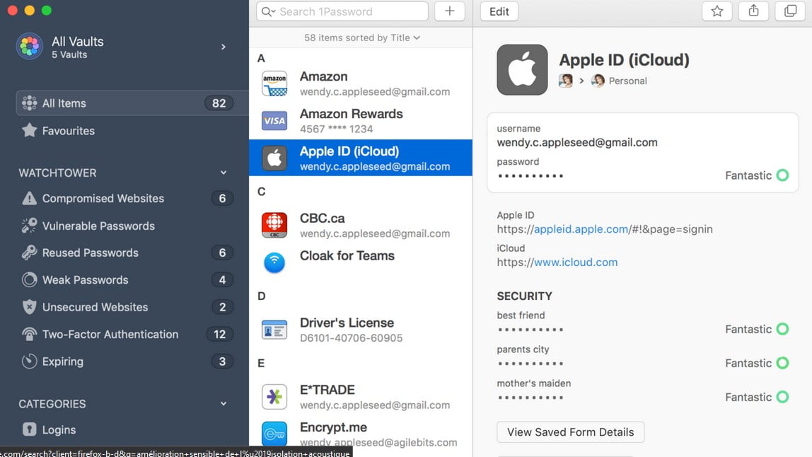Click the Favourites star icon in sidebar
Screen dimensions: 812x457
[x=30, y=130]
